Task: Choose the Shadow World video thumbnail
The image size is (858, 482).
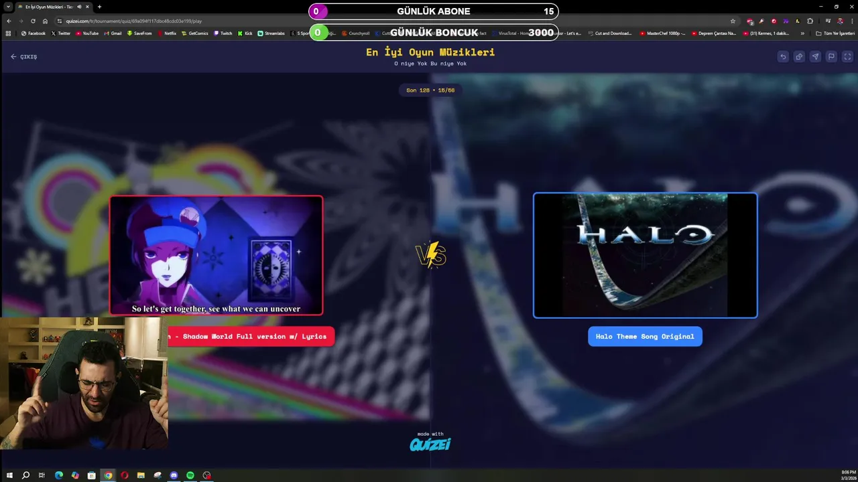Action: click(x=216, y=255)
